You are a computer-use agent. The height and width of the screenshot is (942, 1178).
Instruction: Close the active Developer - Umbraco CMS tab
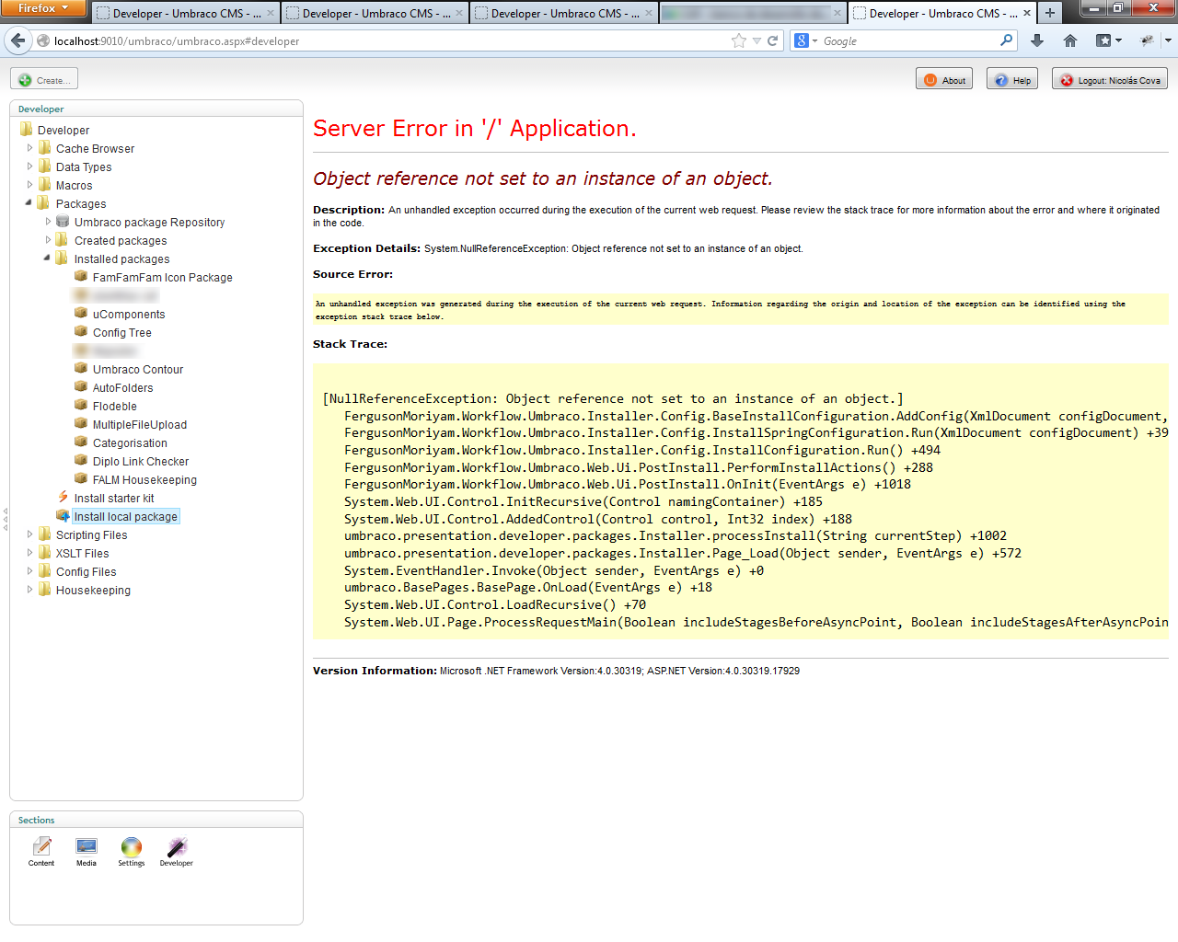tap(1027, 13)
